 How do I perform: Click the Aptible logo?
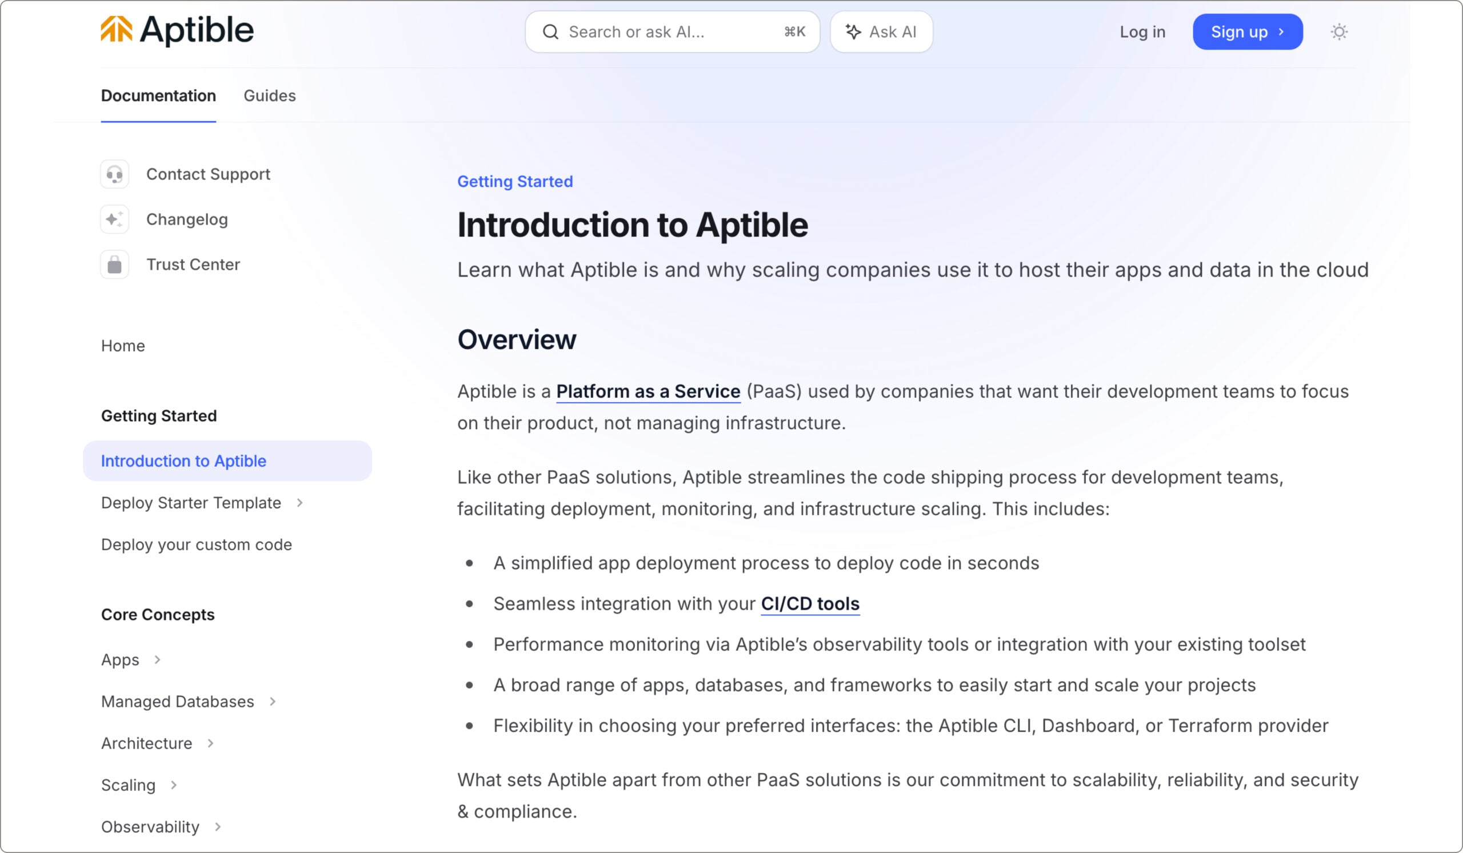click(177, 30)
